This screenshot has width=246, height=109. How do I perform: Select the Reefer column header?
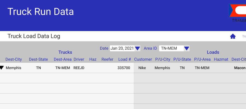coord(107,59)
